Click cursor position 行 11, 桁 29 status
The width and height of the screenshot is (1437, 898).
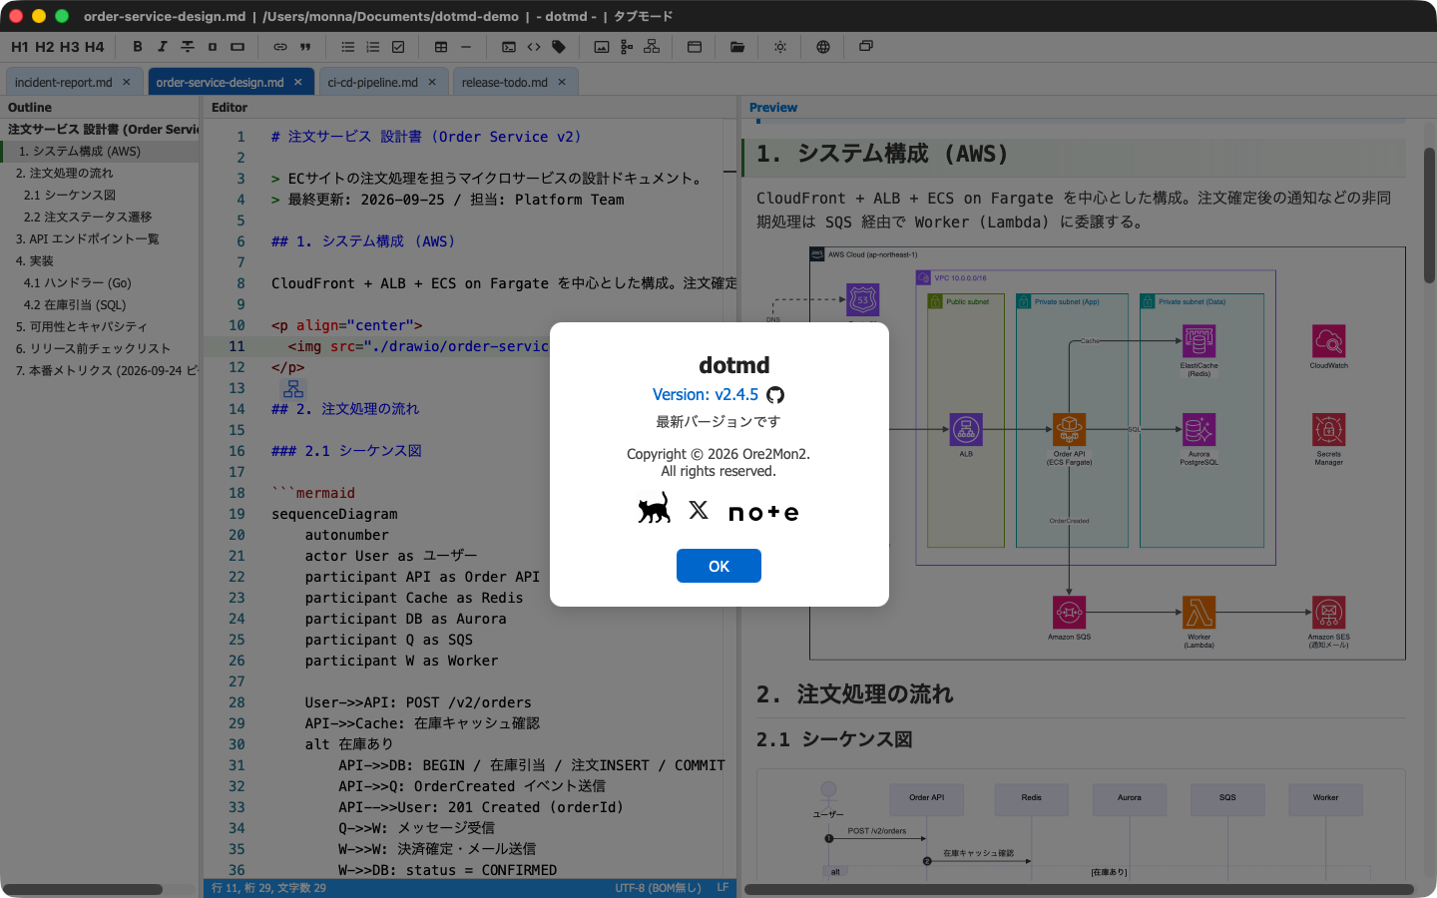[x=268, y=888]
